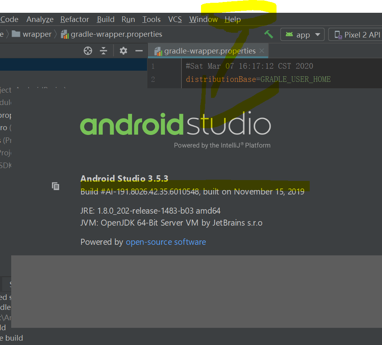Viewport: 382px width, 345px height.
Task: Click the #Sat Mar 07 comment line
Action: (x=249, y=66)
